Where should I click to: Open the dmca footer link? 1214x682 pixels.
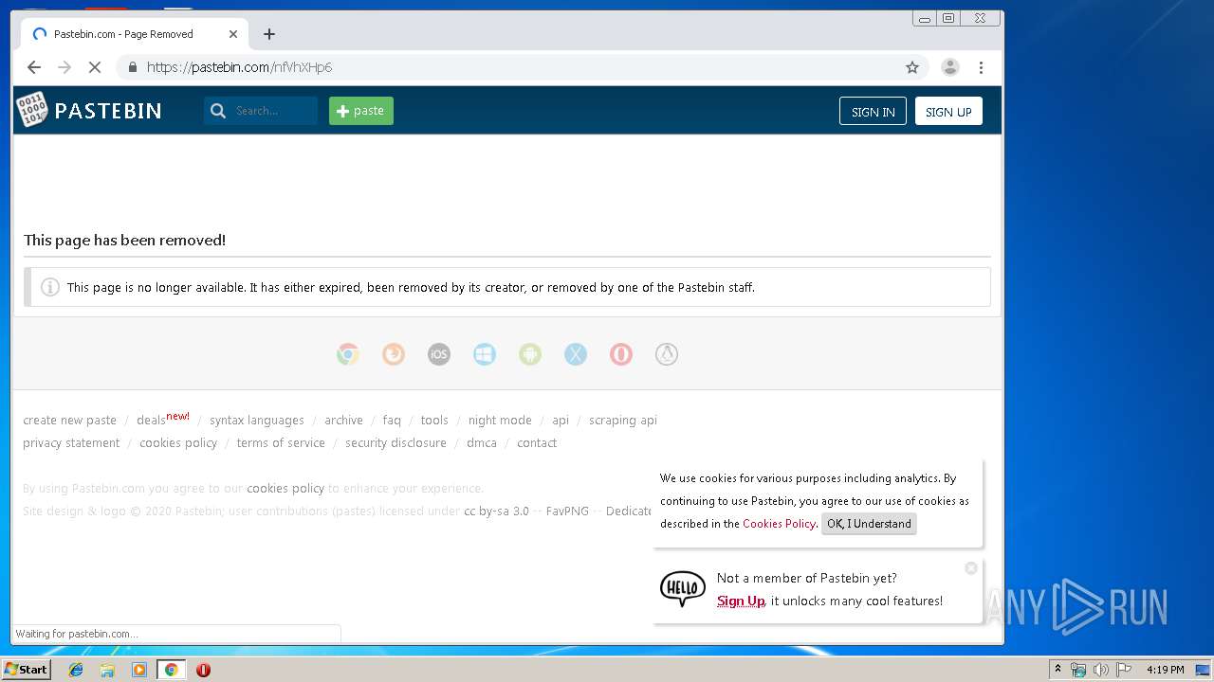[482, 443]
